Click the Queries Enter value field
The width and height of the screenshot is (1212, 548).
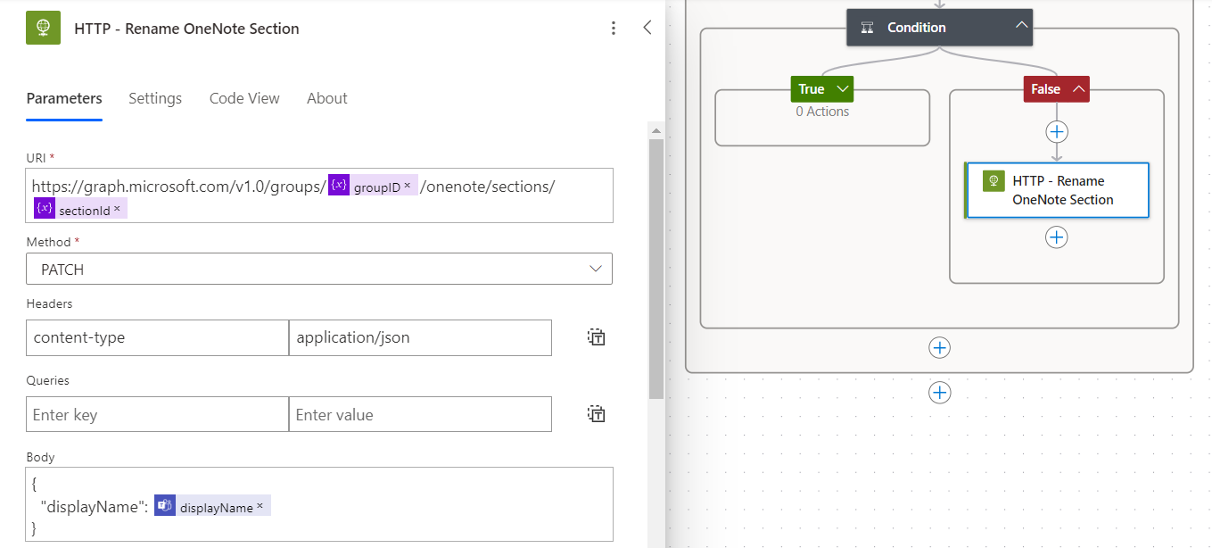point(420,414)
